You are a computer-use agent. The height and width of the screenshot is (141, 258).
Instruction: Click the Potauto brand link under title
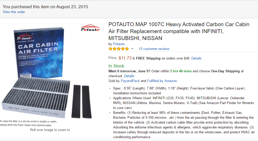[119, 44]
